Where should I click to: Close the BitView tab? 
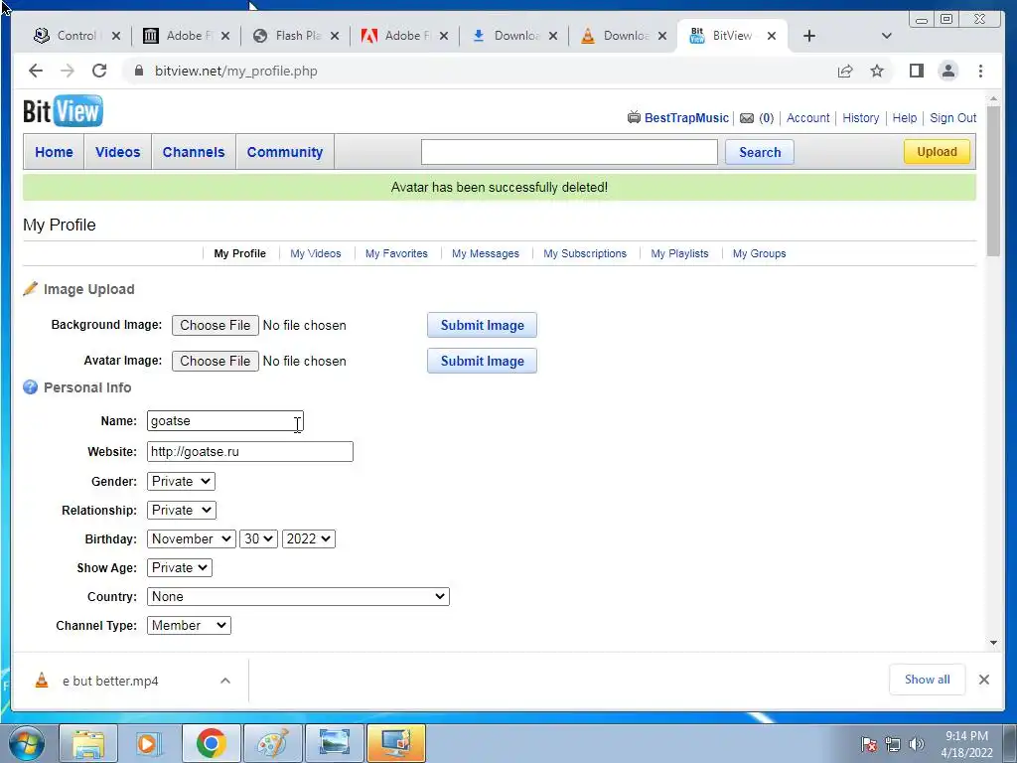(771, 36)
